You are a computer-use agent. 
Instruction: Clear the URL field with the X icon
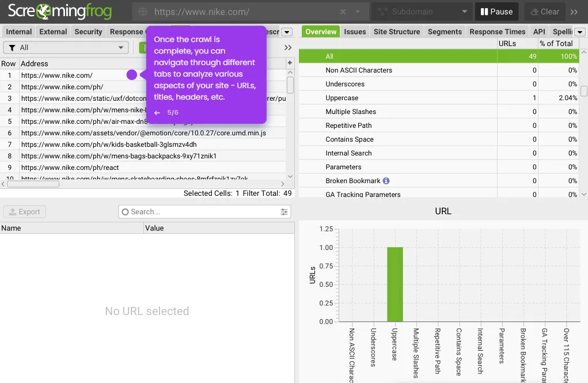(x=343, y=12)
